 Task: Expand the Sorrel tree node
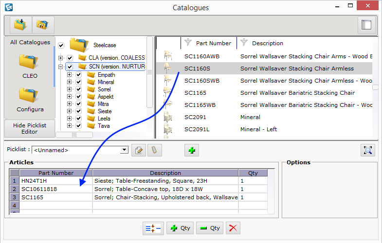(x=70, y=89)
